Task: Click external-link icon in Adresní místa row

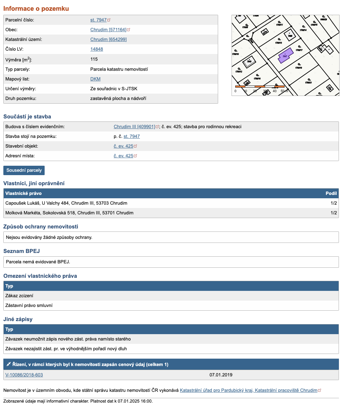Action: click(x=136, y=156)
